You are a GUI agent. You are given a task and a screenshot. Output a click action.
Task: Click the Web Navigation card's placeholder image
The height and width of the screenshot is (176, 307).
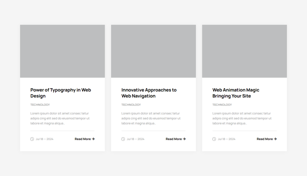(x=153, y=51)
